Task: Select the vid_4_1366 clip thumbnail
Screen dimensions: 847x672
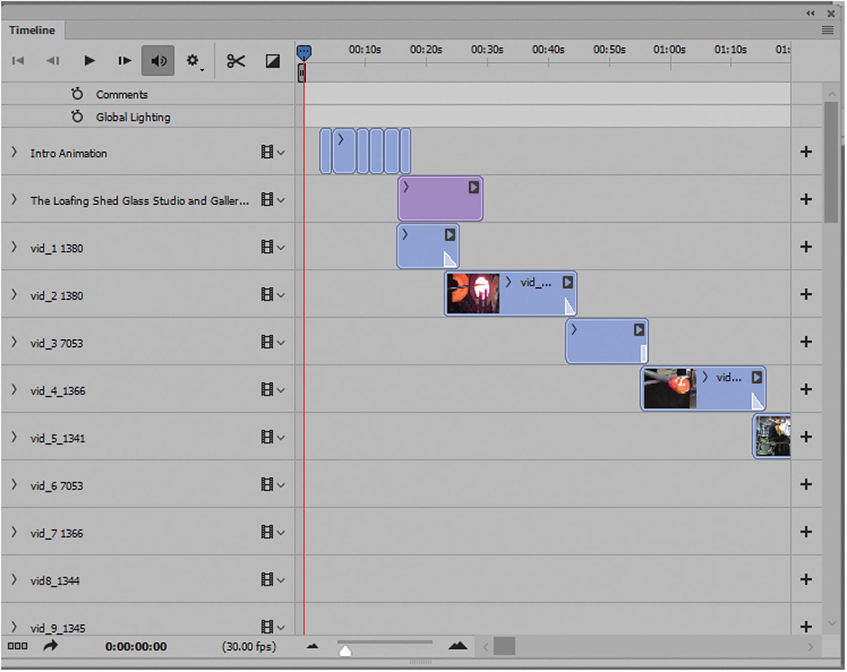Action: point(669,389)
